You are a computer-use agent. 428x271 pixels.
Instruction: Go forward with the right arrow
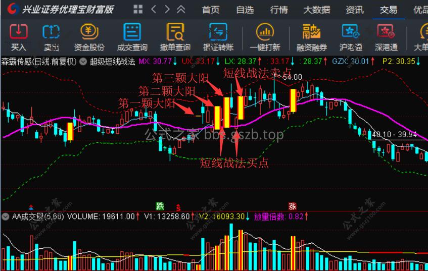(x=167, y=9)
